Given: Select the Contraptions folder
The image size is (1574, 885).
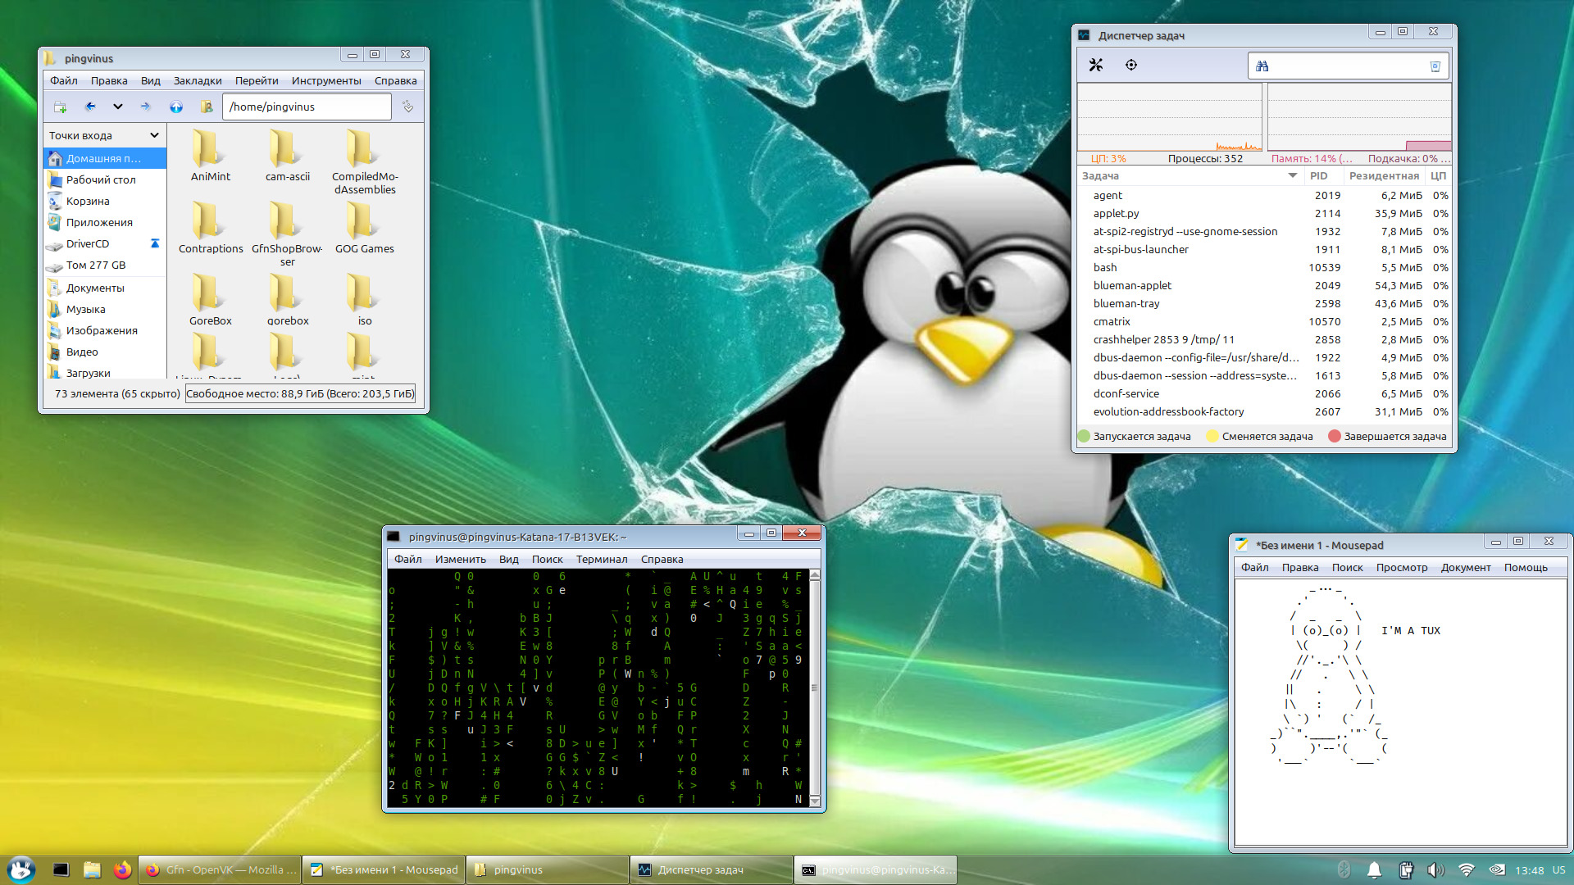Looking at the screenshot, I should [211, 227].
